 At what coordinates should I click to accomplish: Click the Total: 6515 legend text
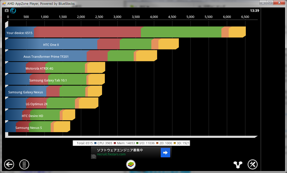(x=85, y=143)
